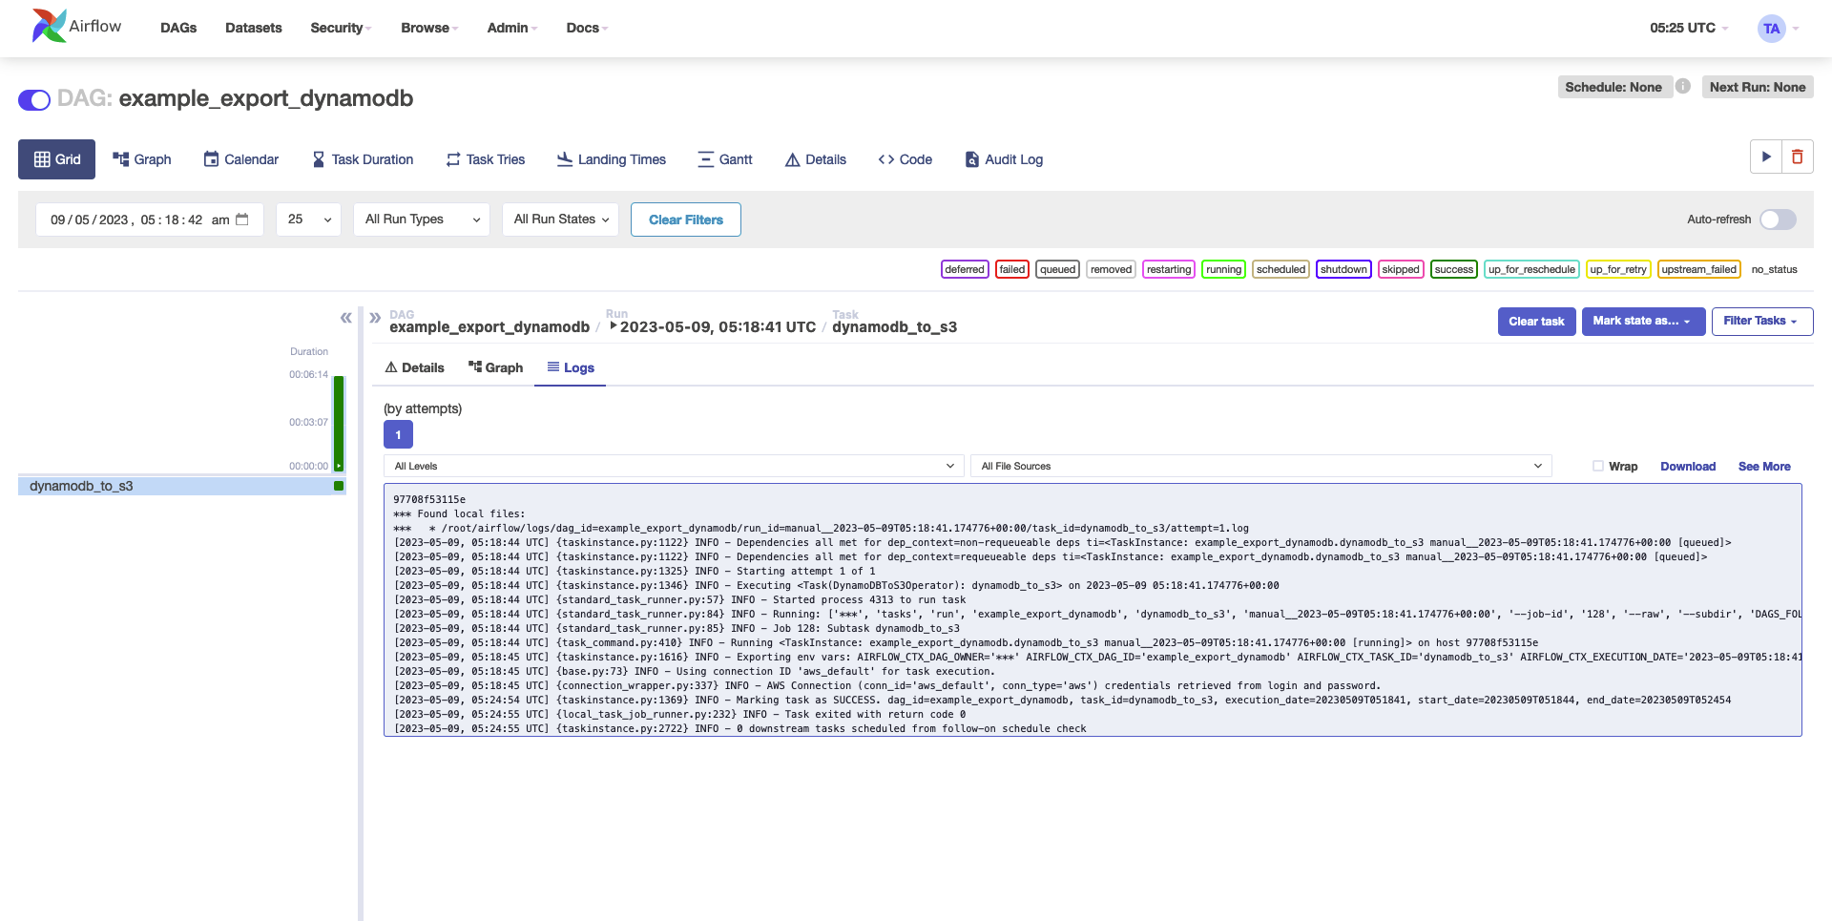
Task: Go to the Datasets page
Action: (254, 28)
